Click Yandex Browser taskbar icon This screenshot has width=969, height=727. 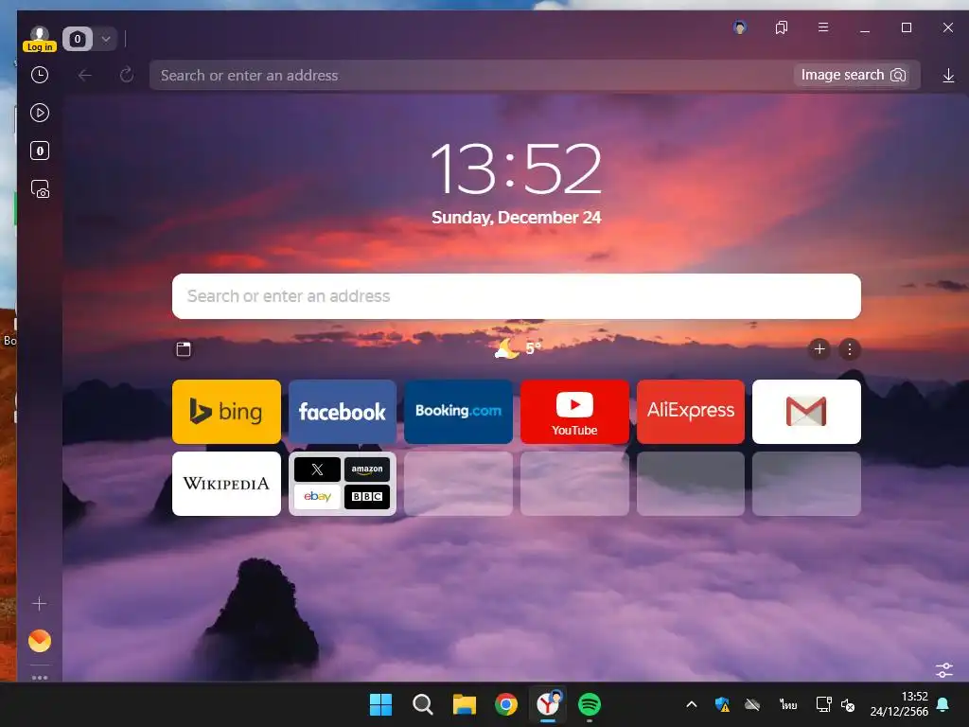[548, 704]
